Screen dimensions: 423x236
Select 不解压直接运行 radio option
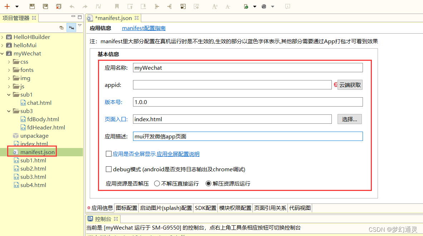point(157,184)
